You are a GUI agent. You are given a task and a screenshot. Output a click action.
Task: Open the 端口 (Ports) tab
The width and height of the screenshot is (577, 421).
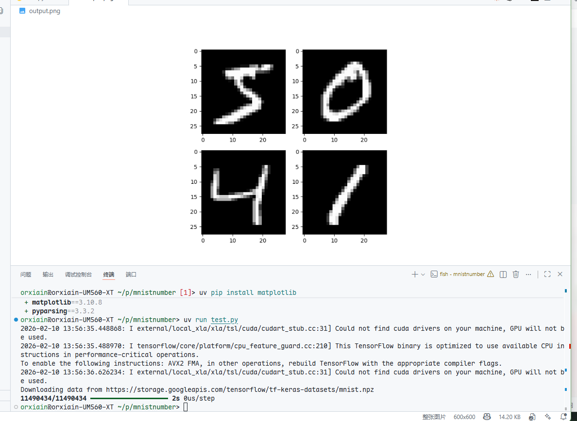click(131, 275)
